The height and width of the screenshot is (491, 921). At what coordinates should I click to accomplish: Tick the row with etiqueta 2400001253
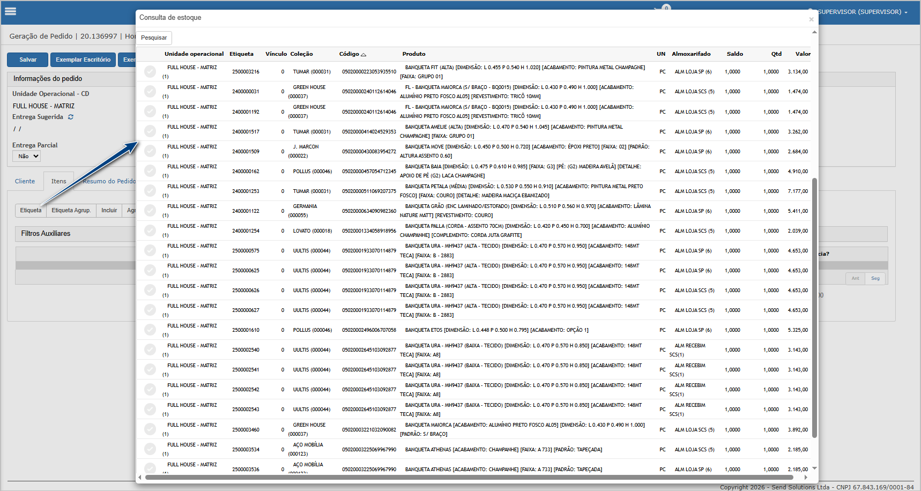coord(150,190)
